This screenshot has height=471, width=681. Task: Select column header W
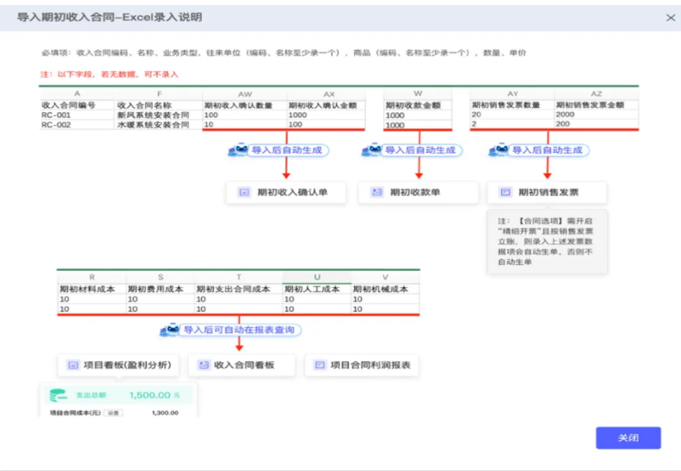pyautogui.click(x=418, y=93)
